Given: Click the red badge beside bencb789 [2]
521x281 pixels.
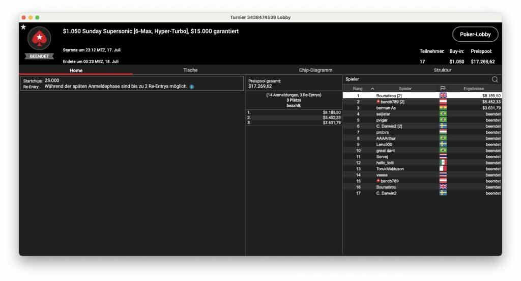Looking at the screenshot, I should coord(378,101).
